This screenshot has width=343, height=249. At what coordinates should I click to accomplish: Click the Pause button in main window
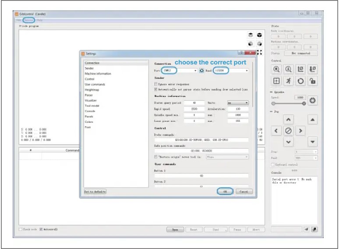pyautogui.click(x=237, y=230)
